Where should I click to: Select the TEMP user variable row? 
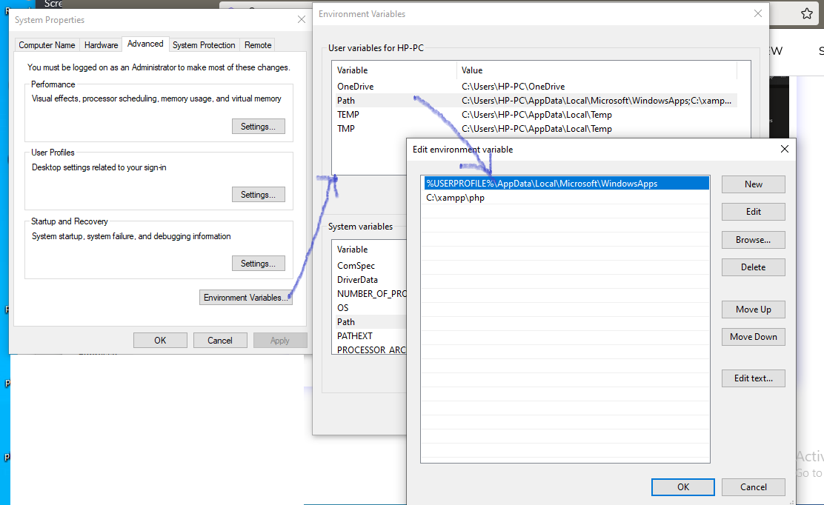point(534,115)
